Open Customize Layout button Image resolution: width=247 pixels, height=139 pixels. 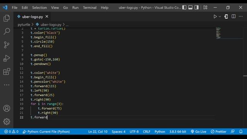[x=205, y=7]
